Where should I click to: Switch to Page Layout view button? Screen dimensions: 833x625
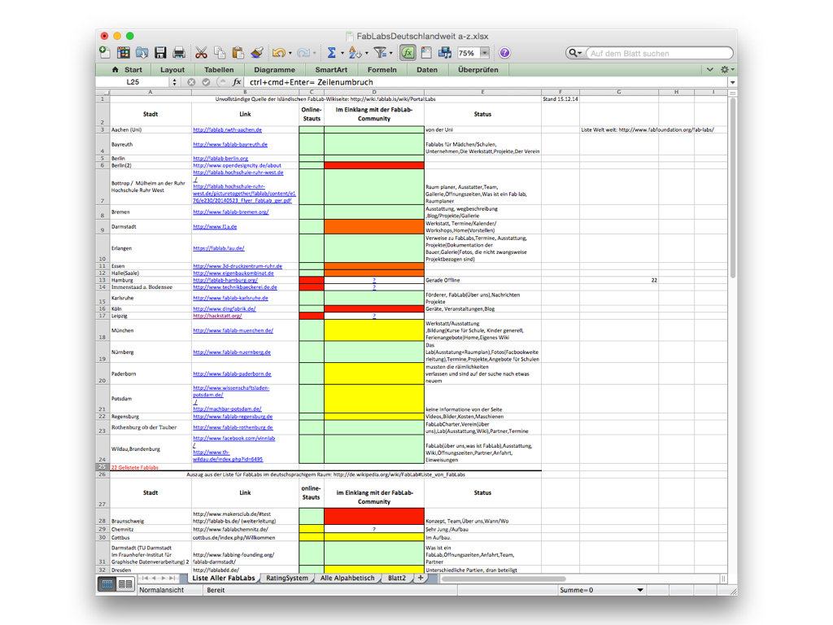(125, 584)
